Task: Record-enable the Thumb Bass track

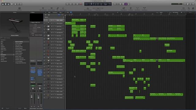Action: coord(55,95)
